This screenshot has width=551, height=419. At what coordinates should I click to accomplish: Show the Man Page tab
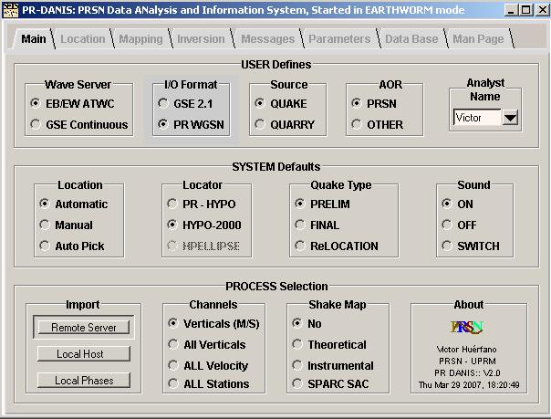click(478, 38)
